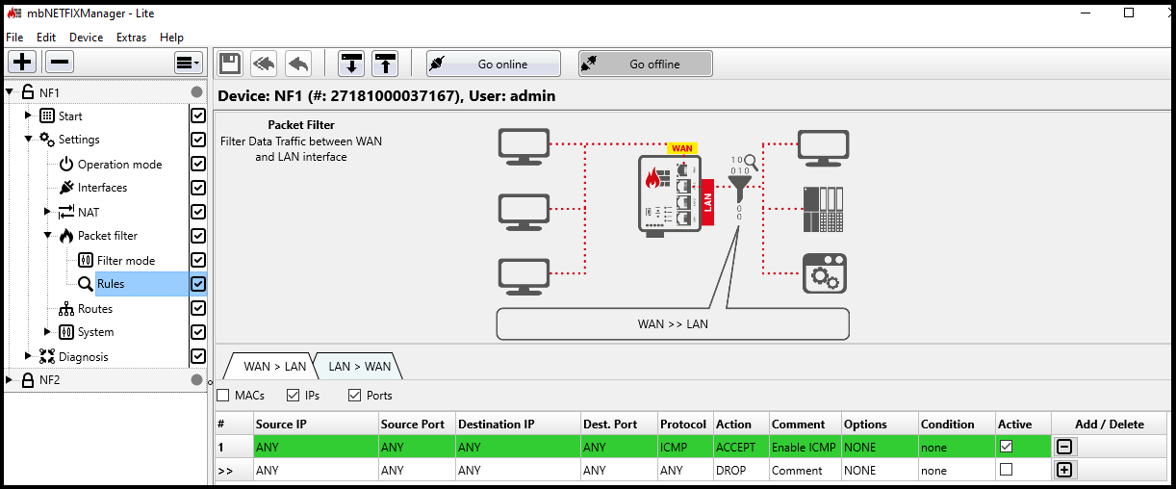Collapse the Settings tree node

pyautogui.click(x=29, y=140)
